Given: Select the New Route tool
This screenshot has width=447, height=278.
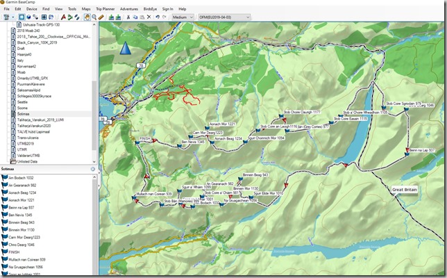Looking at the screenshot, I should [x=63, y=17].
